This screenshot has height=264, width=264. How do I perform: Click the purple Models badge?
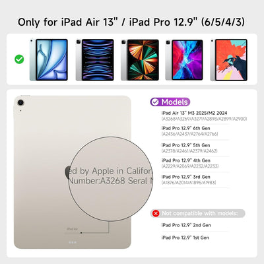point(170,102)
